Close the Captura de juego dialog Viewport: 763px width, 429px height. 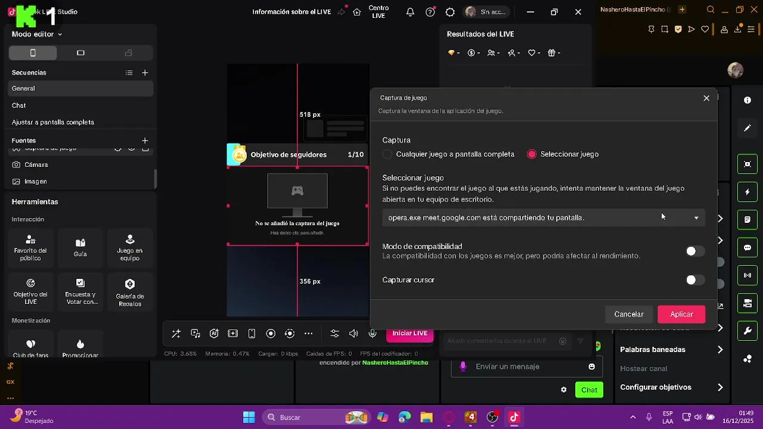pos(706,98)
